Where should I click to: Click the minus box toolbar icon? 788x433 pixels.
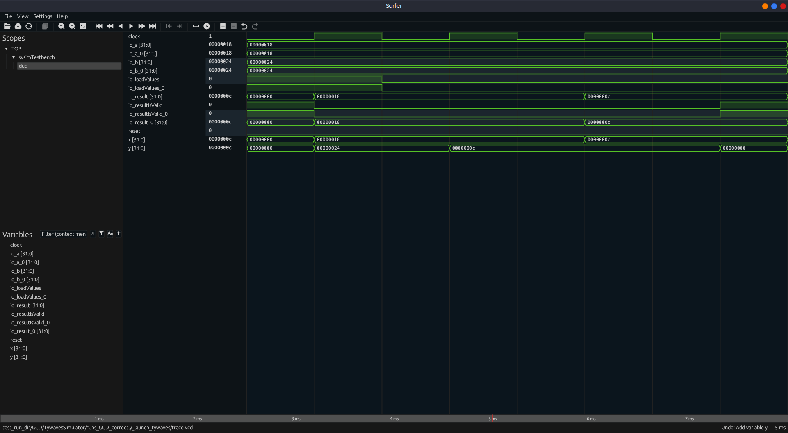click(234, 26)
